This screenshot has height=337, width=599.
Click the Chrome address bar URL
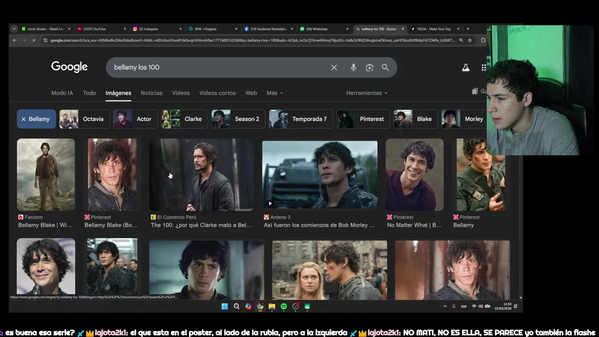(253, 40)
